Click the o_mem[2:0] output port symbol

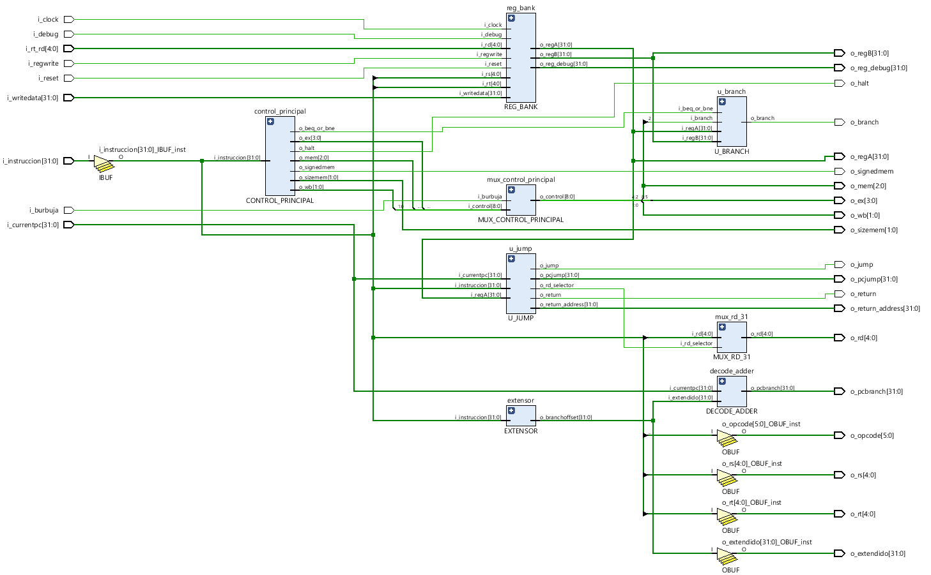(840, 186)
